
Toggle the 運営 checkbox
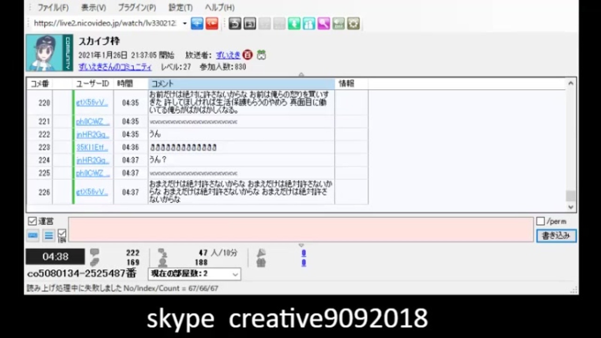(x=32, y=221)
